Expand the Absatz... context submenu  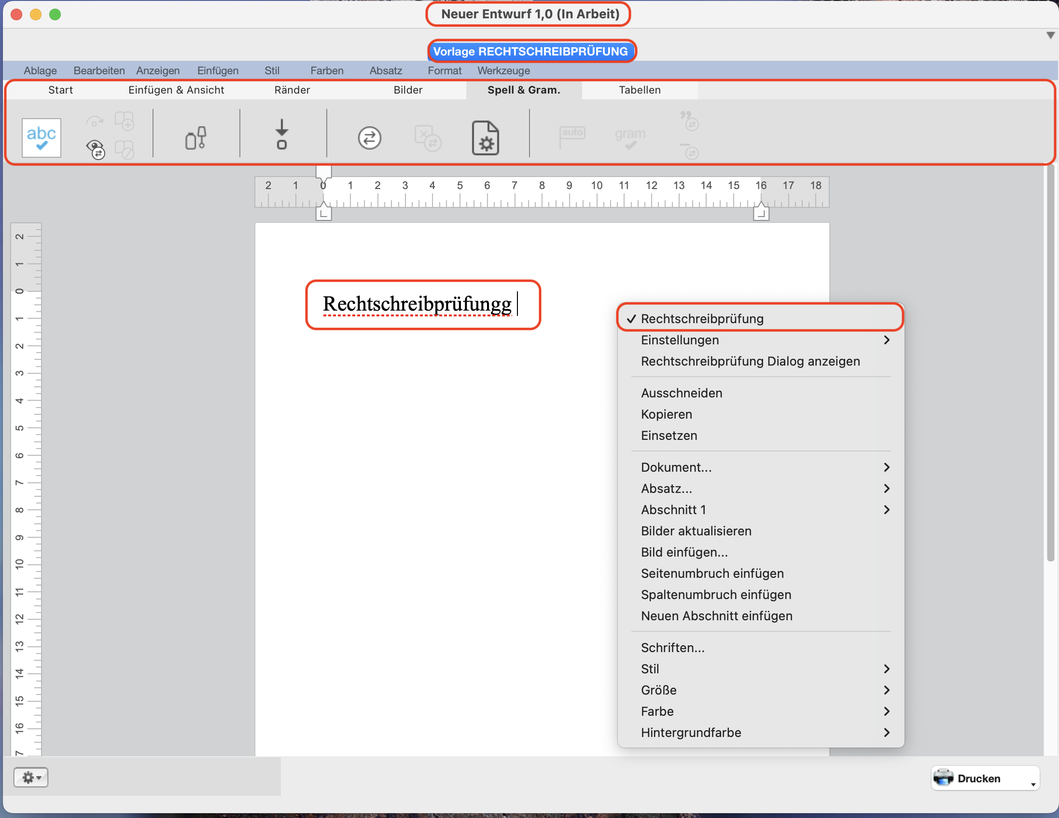[x=760, y=488]
